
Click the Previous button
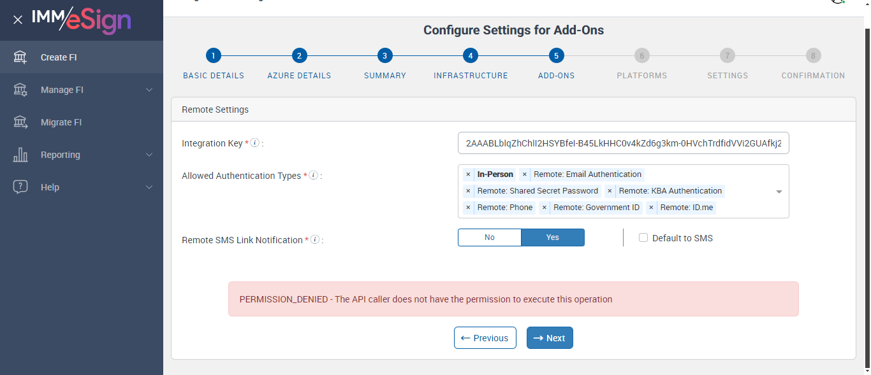click(485, 338)
